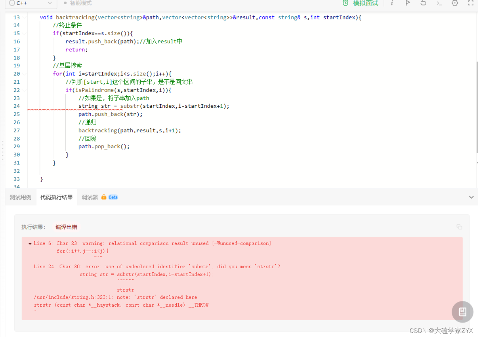This screenshot has width=478, height=337.
Task: Click the lock icon next to 调试器
Action: pos(104,197)
